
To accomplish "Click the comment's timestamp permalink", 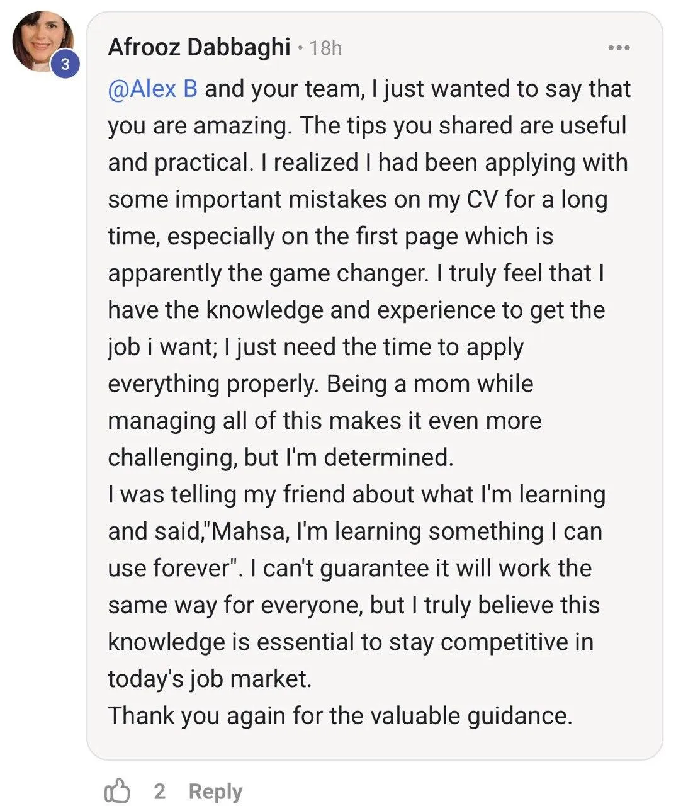I will (325, 47).
